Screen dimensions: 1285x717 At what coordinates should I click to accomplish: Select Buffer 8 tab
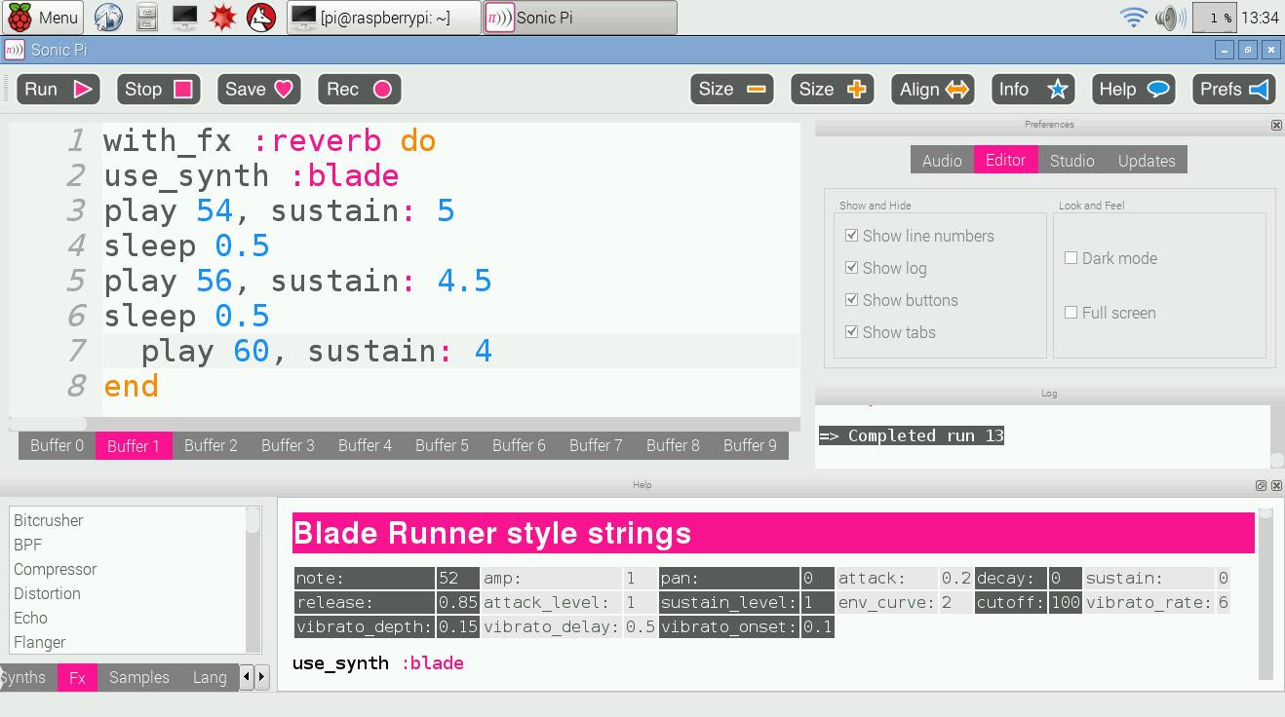pos(673,445)
